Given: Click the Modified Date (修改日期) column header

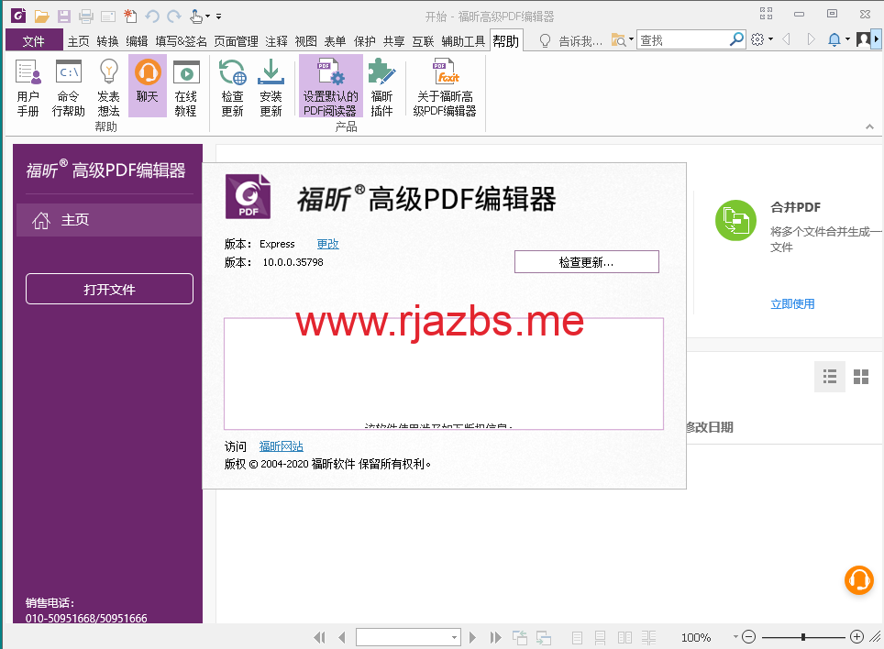Looking at the screenshot, I should tap(710, 427).
